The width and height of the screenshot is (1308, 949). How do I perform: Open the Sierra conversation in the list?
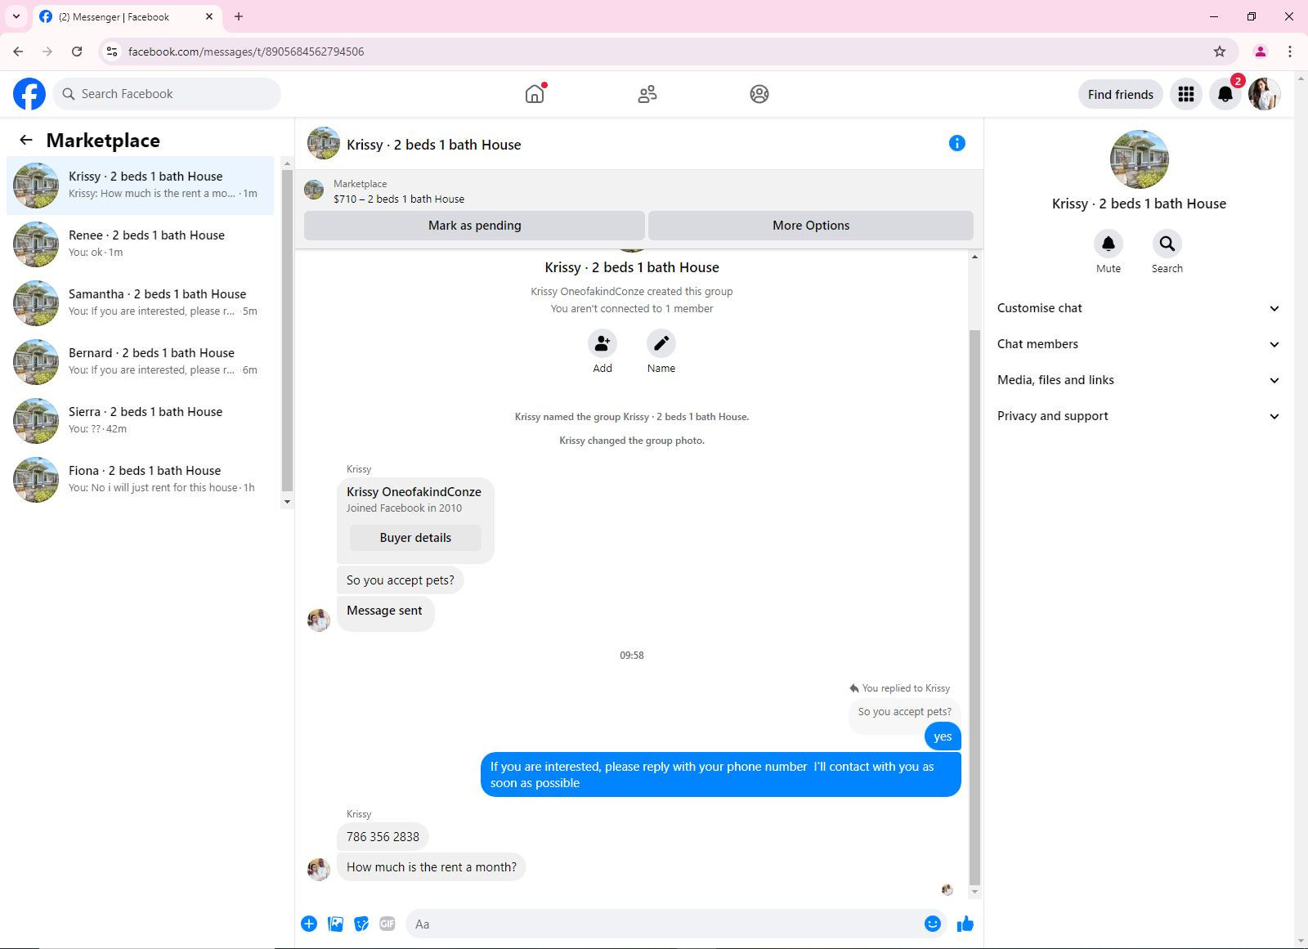[x=141, y=421]
